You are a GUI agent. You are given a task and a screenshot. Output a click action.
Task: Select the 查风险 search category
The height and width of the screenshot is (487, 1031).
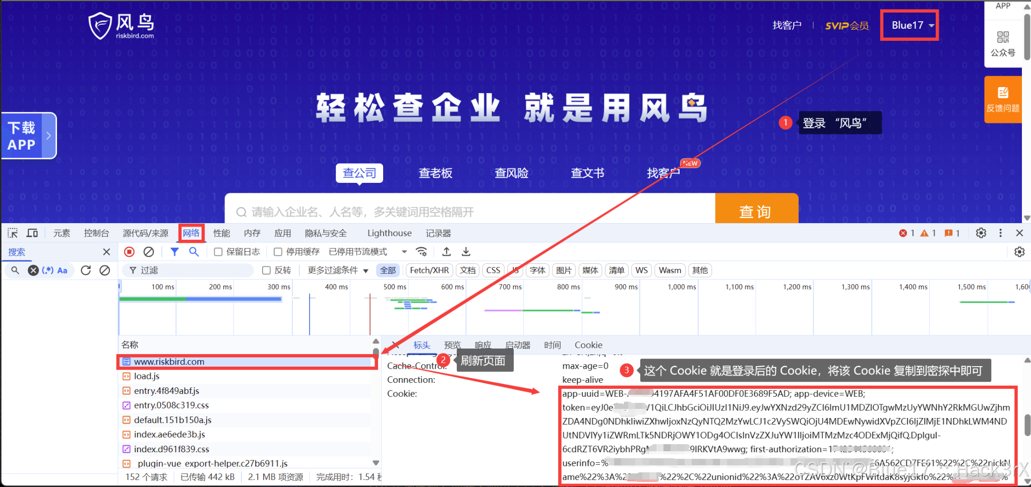[x=511, y=173]
